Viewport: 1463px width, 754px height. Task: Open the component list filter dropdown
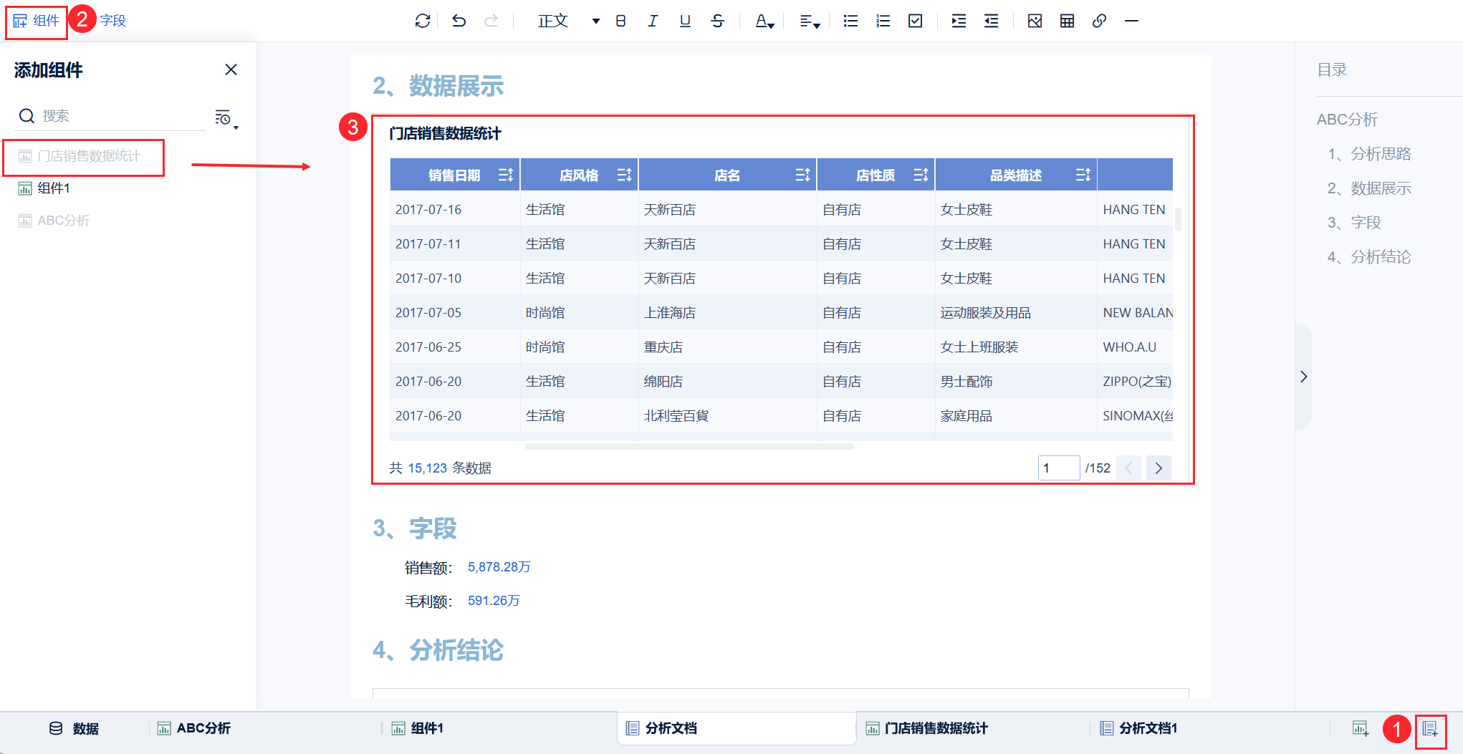click(226, 118)
